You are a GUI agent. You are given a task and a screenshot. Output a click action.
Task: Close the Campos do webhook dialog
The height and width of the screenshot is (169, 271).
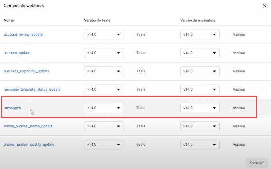265,6
